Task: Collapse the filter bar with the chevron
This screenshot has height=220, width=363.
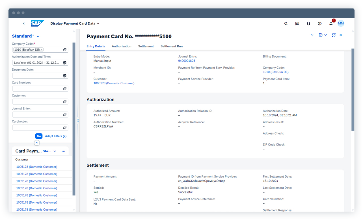Action: 37,143
